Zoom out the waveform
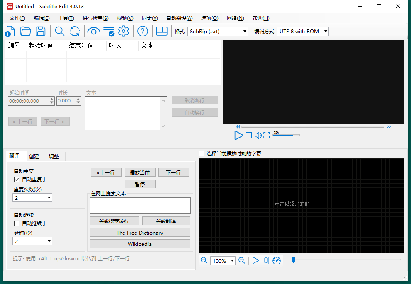This screenshot has height=284, width=411. click(204, 260)
